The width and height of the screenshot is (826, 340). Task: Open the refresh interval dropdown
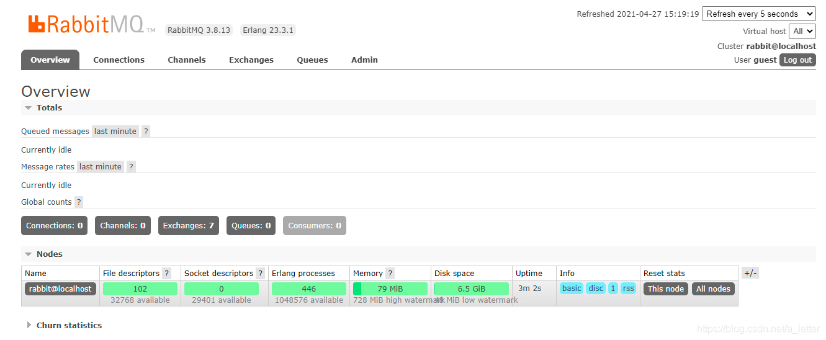tap(758, 14)
